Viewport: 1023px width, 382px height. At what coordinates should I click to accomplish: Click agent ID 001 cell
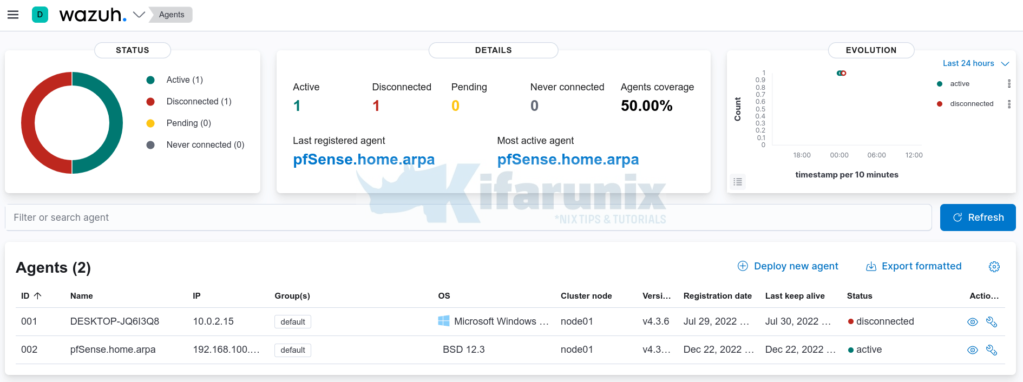click(x=29, y=321)
